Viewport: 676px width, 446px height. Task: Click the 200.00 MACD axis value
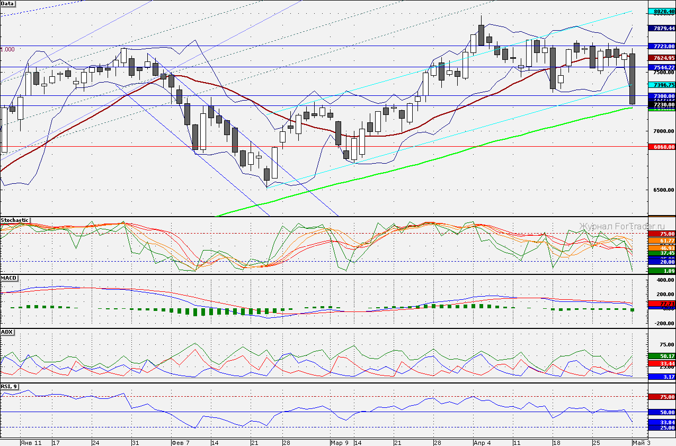tap(665, 295)
